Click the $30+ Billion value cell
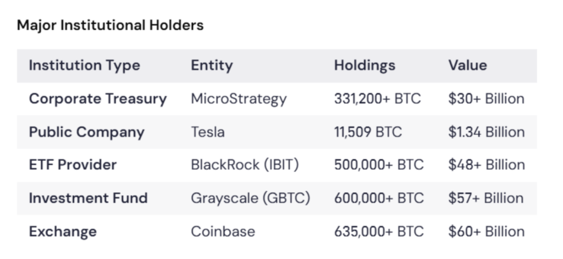The width and height of the screenshot is (563, 259). pos(486,99)
